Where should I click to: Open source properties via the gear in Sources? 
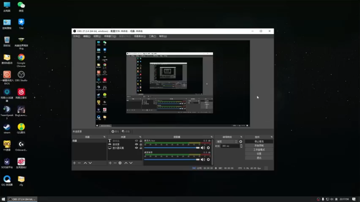coord(120,163)
